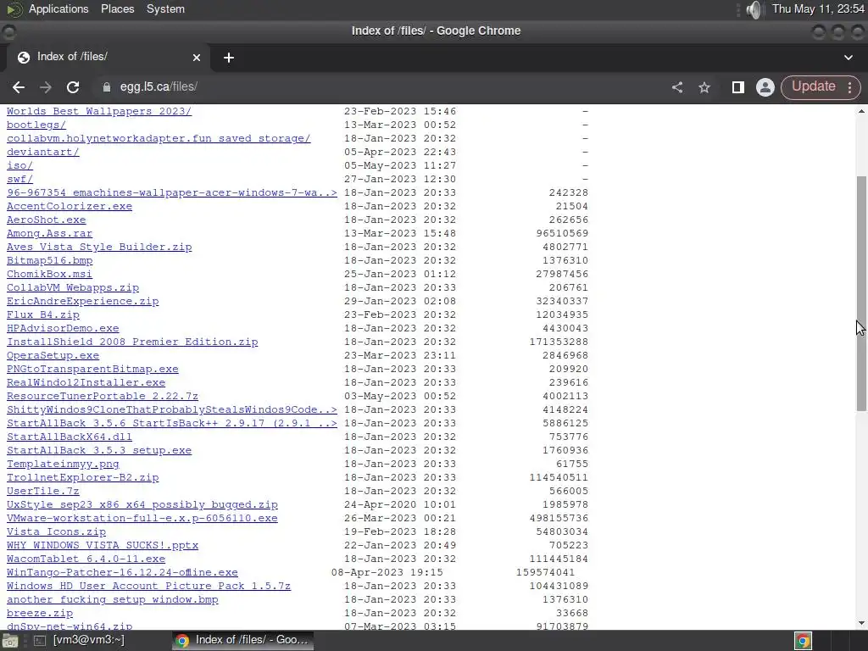Viewport: 868px width, 651px height.
Task: Download AeroShot.exe
Action: tap(46, 220)
